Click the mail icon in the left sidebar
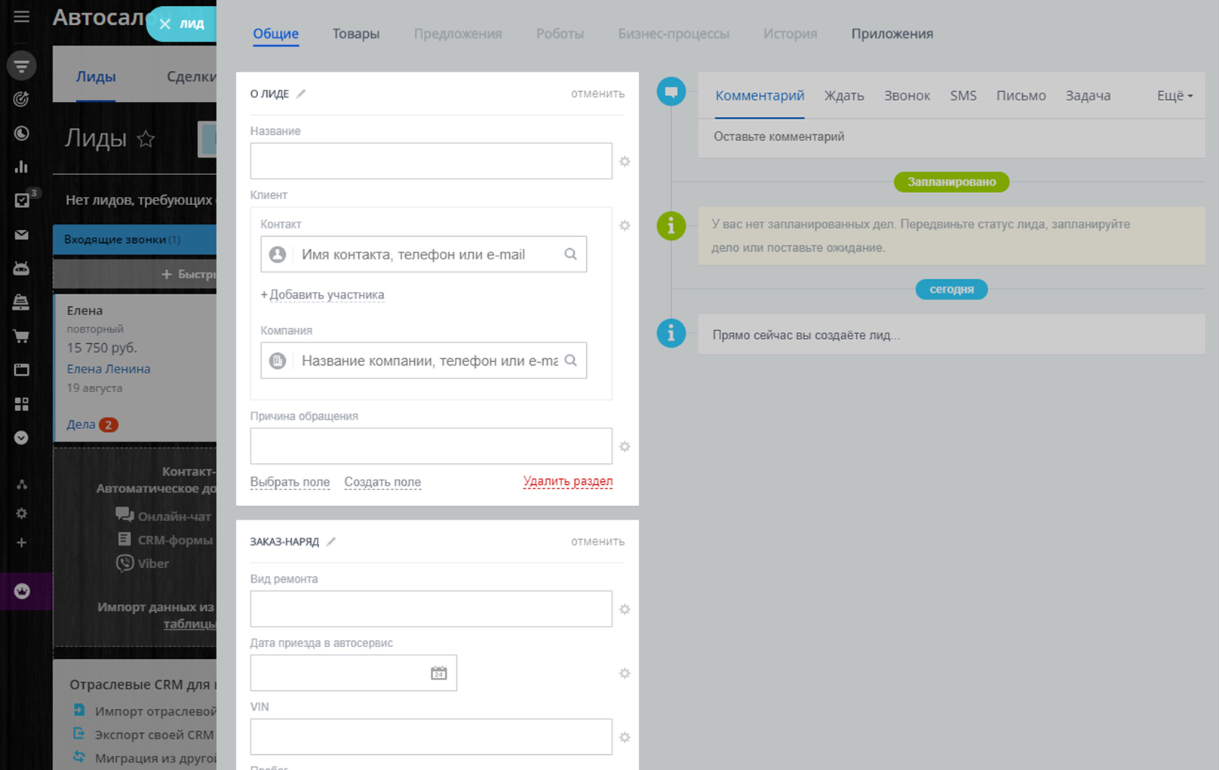The image size is (1219, 770). click(x=21, y=235)
